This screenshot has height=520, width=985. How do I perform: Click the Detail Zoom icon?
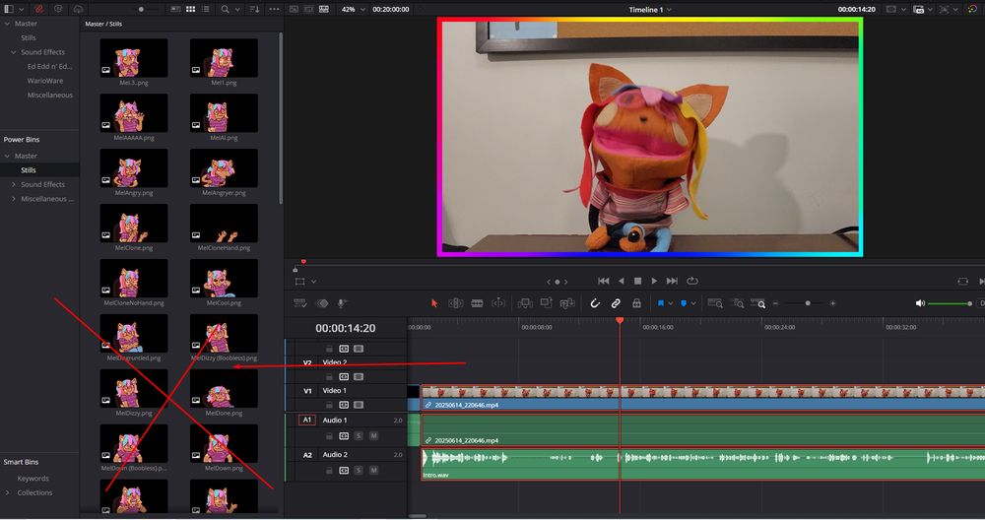click(x=738, y=303)
